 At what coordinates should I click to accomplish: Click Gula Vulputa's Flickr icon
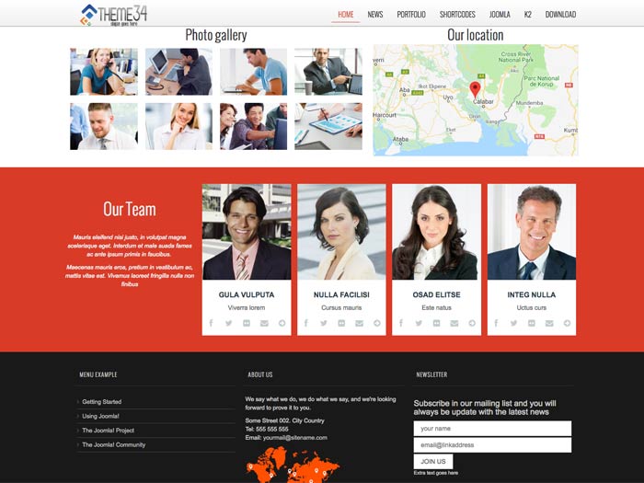point(247,323)
